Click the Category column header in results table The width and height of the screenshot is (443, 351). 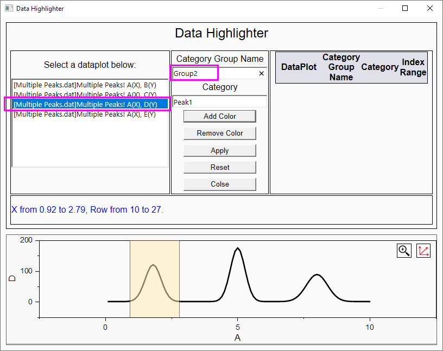[379, 67]
